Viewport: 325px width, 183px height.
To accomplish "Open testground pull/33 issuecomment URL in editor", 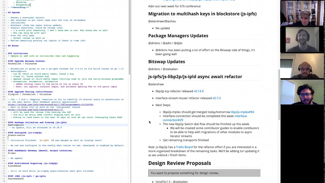I will pos(51,104).
